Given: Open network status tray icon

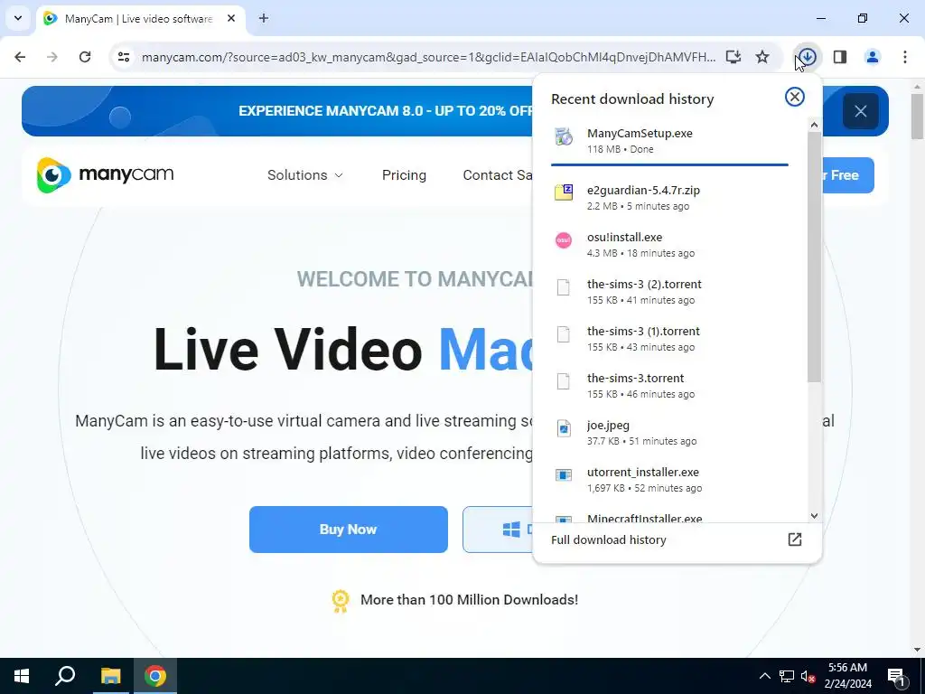Looking at the screenshot, I should pyautogui.click(x=787, y=676).
